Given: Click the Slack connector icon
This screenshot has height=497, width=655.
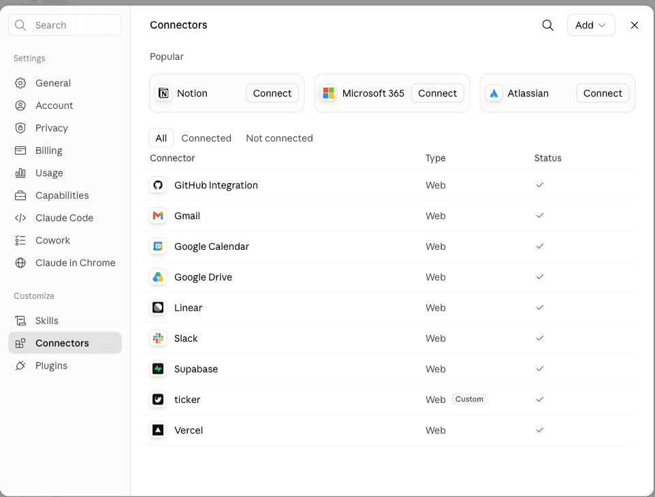Looking at the screenshot, I should click(158, 338).
